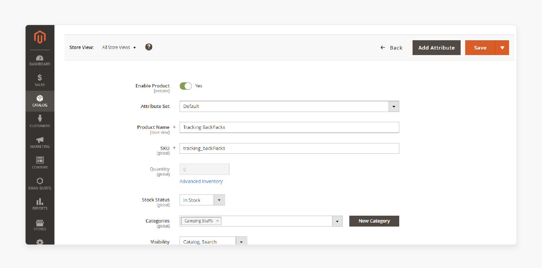Open the Email Quote sidebar menu

tap(40, 184)
